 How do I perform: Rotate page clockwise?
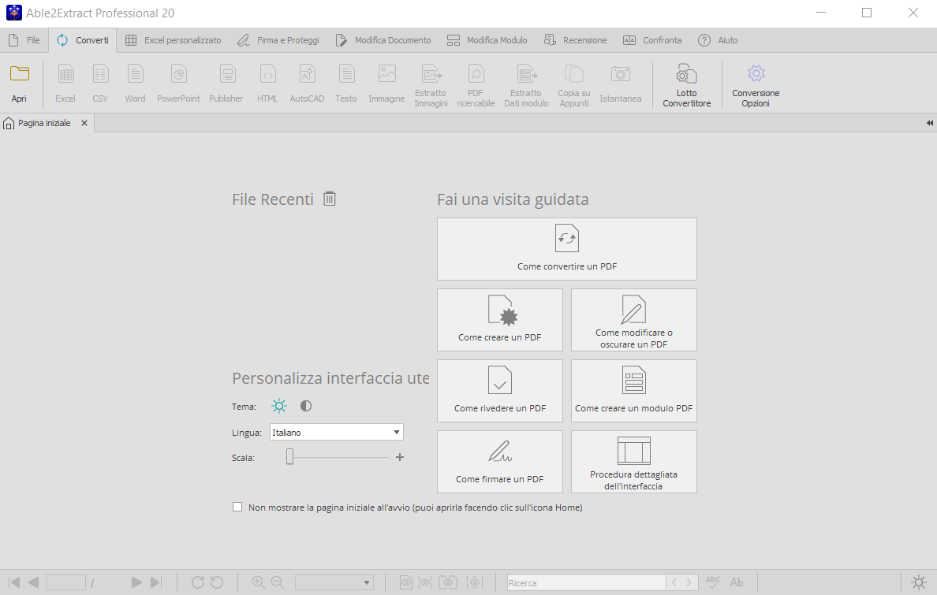[198, 582]
